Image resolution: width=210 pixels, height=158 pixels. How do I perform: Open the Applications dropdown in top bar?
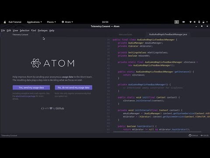click(x=34, y=22)
